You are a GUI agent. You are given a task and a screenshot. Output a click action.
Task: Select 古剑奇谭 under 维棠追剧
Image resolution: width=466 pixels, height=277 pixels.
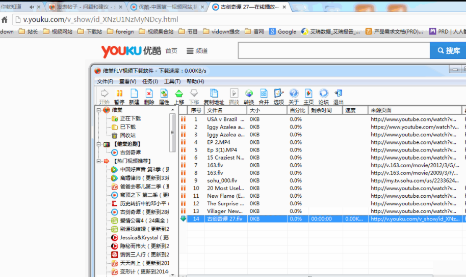[126, 152]
